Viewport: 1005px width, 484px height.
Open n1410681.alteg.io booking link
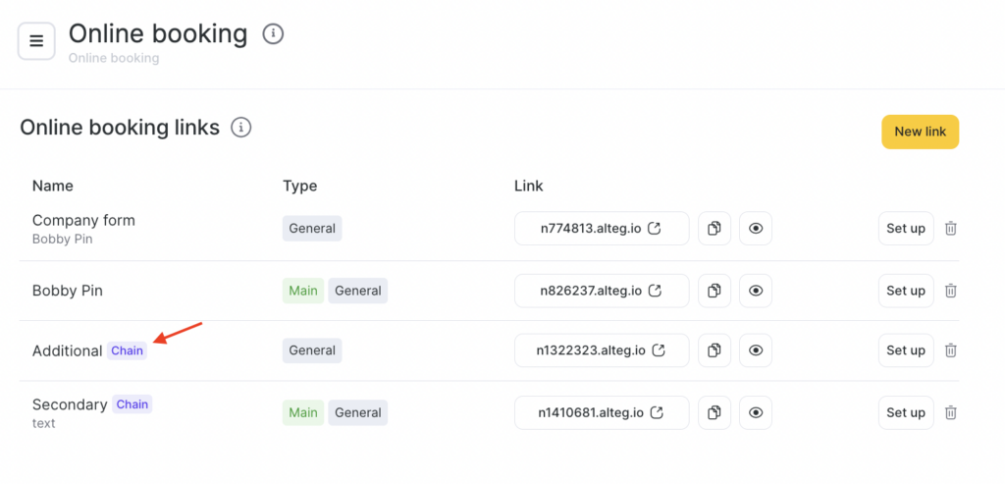tap(601, 412)
